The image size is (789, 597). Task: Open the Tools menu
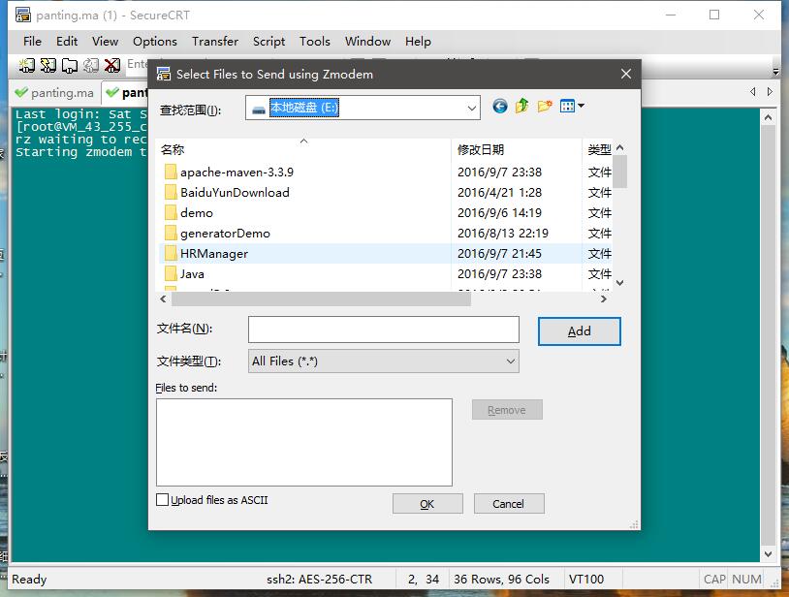click(314, 42)
